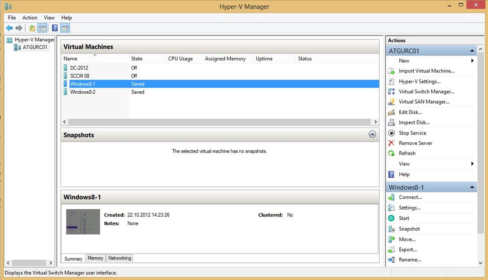488x280 pixels.
Task: Select ATGURC01 server in the tree
Action: [x=35, y=47]
